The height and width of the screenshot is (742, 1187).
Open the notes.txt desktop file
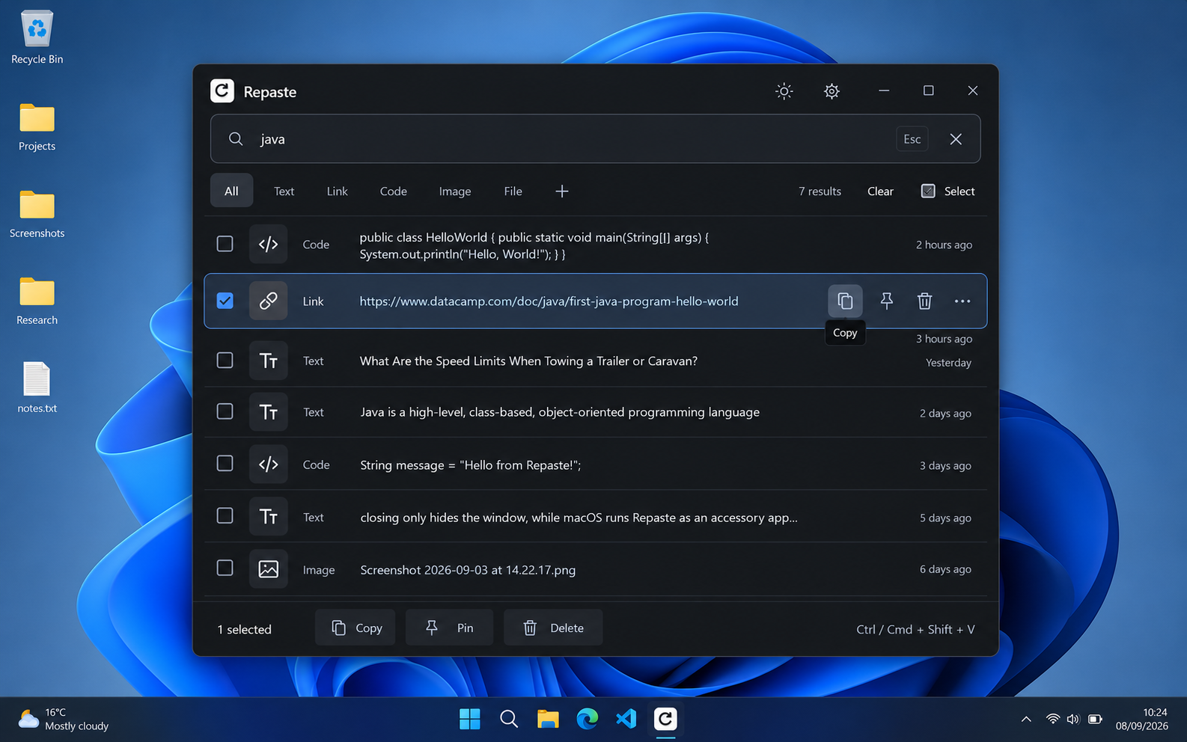coord(37,387)
